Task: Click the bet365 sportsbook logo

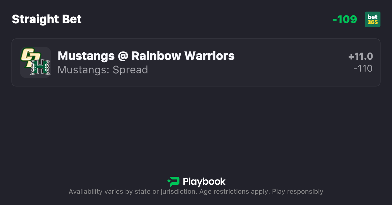Action: coord(373,19)
